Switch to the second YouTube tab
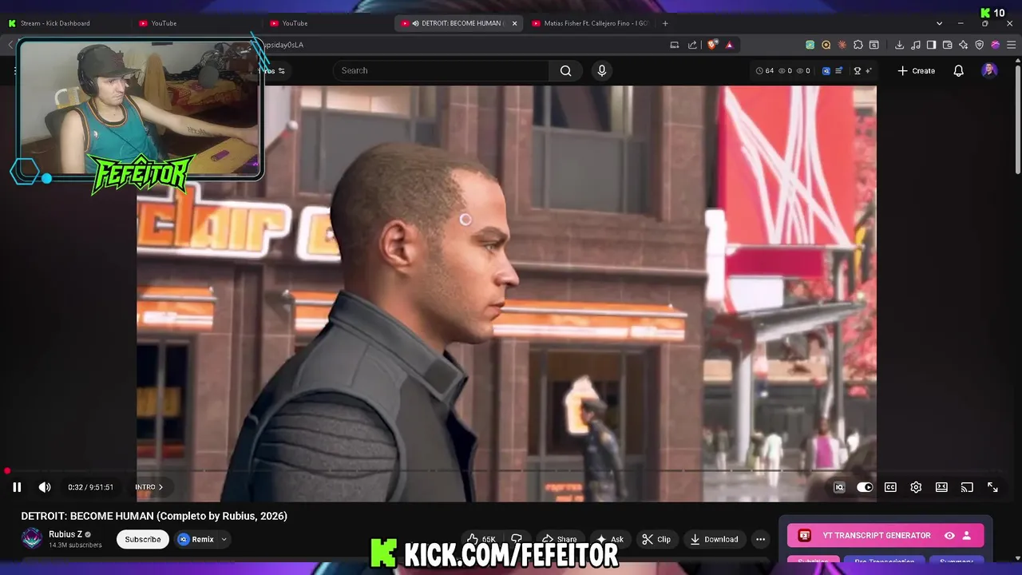The height and width of the screenshot is (575, 1022). click(x=295, y=23)
